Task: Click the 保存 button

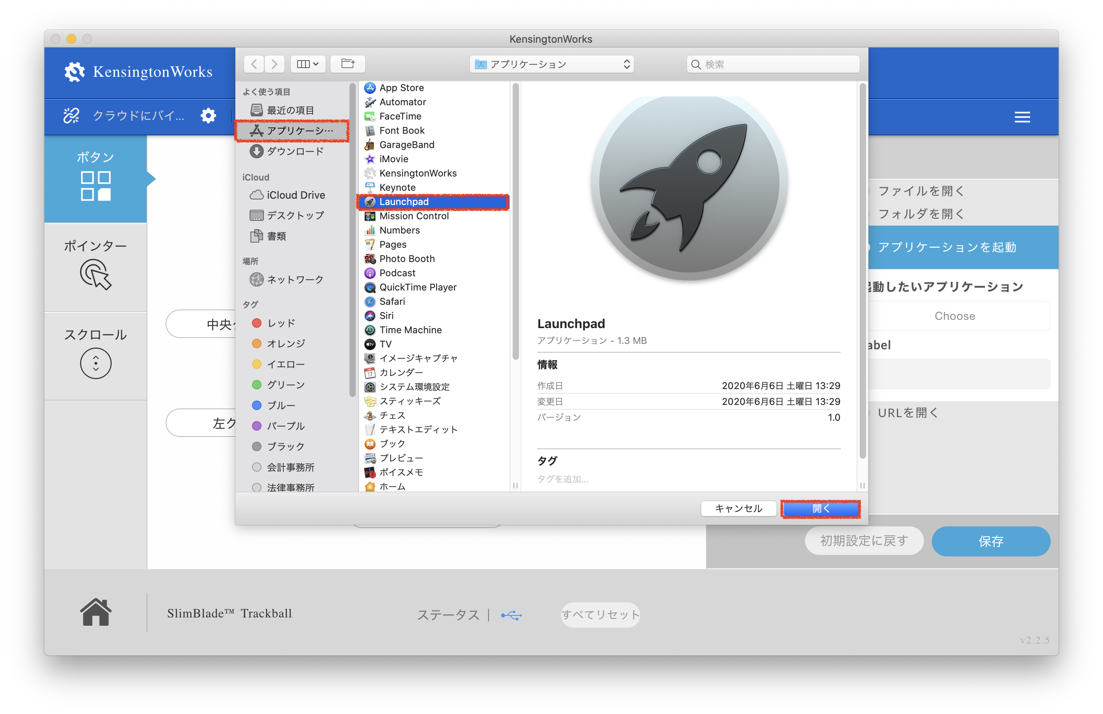Action: (x=990, y=541)
